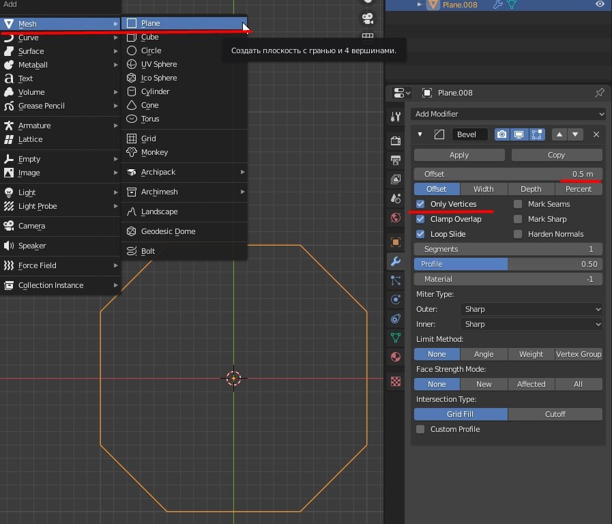Viewport: 612px width, 524px height.
Task: Click the Copy modifier button
Action: [556, 155]
